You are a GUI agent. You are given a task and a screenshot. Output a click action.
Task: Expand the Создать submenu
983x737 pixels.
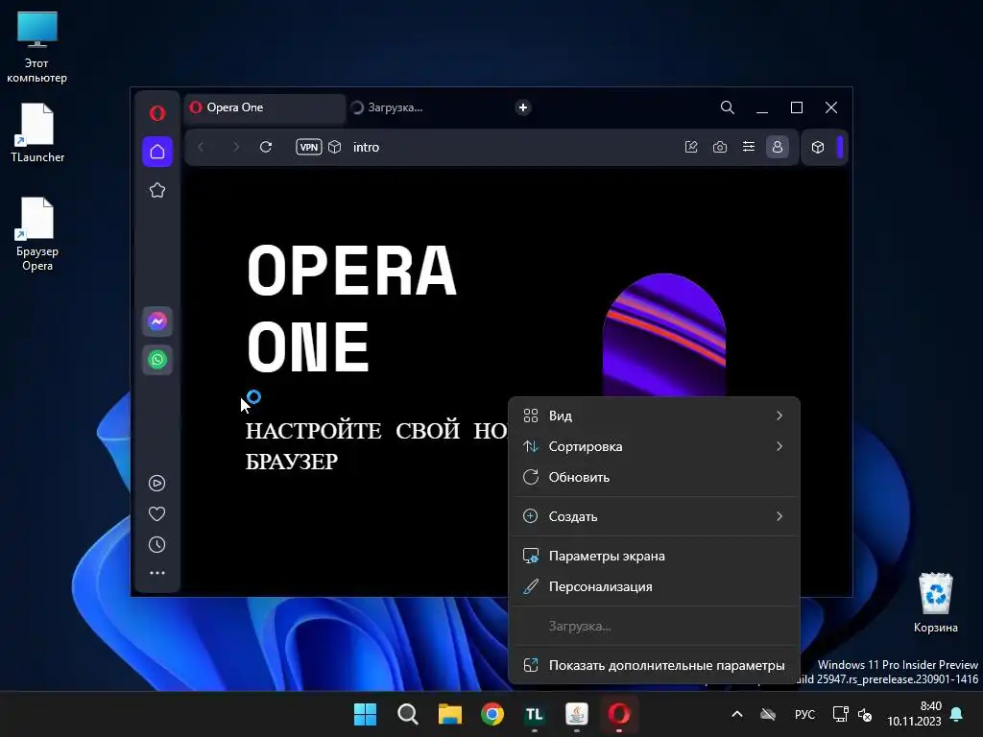pyautogui.click(x=654, y=516)
